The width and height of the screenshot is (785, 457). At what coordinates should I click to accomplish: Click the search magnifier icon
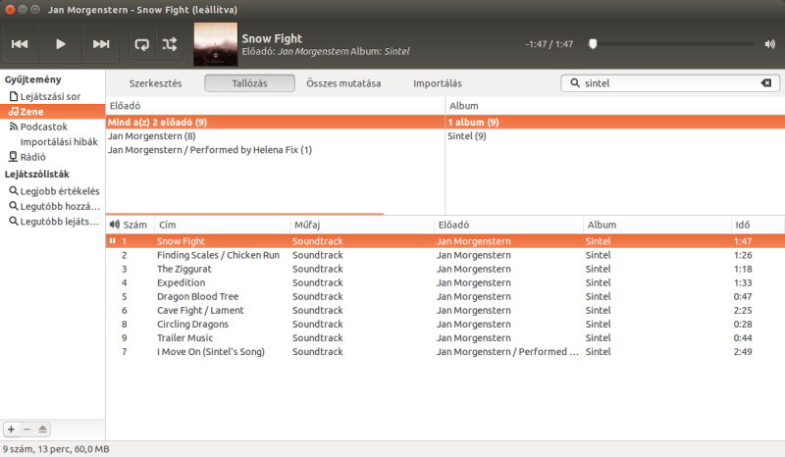(x=575, y=83)
